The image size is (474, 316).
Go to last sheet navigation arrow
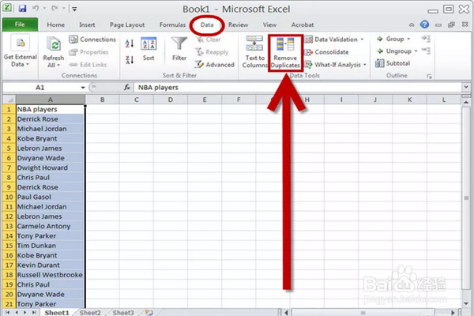[34, 312]
